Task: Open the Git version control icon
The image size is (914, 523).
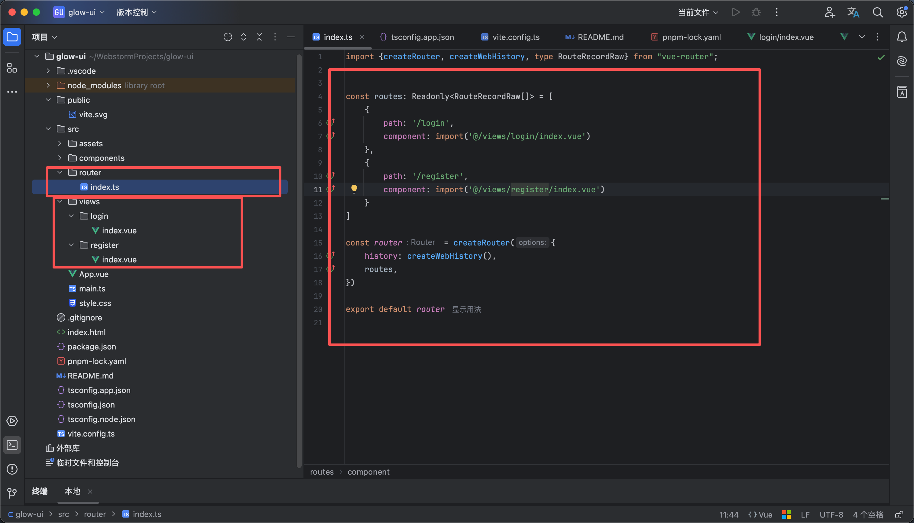Action: click(x=12, y=493)
